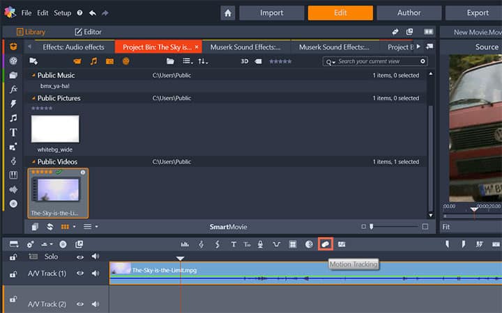Hide video of A/V Track (2)
This screenshot has height=313, width=502.
tap(80, 304)
